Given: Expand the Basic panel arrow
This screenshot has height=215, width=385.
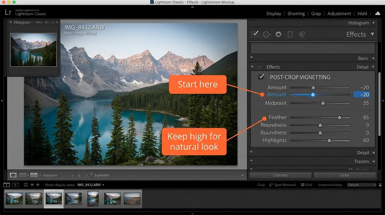Looking at the screenshot, I should (x=373, y=58).
